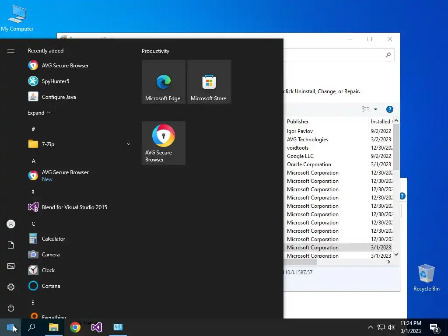Open the user account icon in Start
Screen dimensions: 448x336
click(x=11, y=224)
